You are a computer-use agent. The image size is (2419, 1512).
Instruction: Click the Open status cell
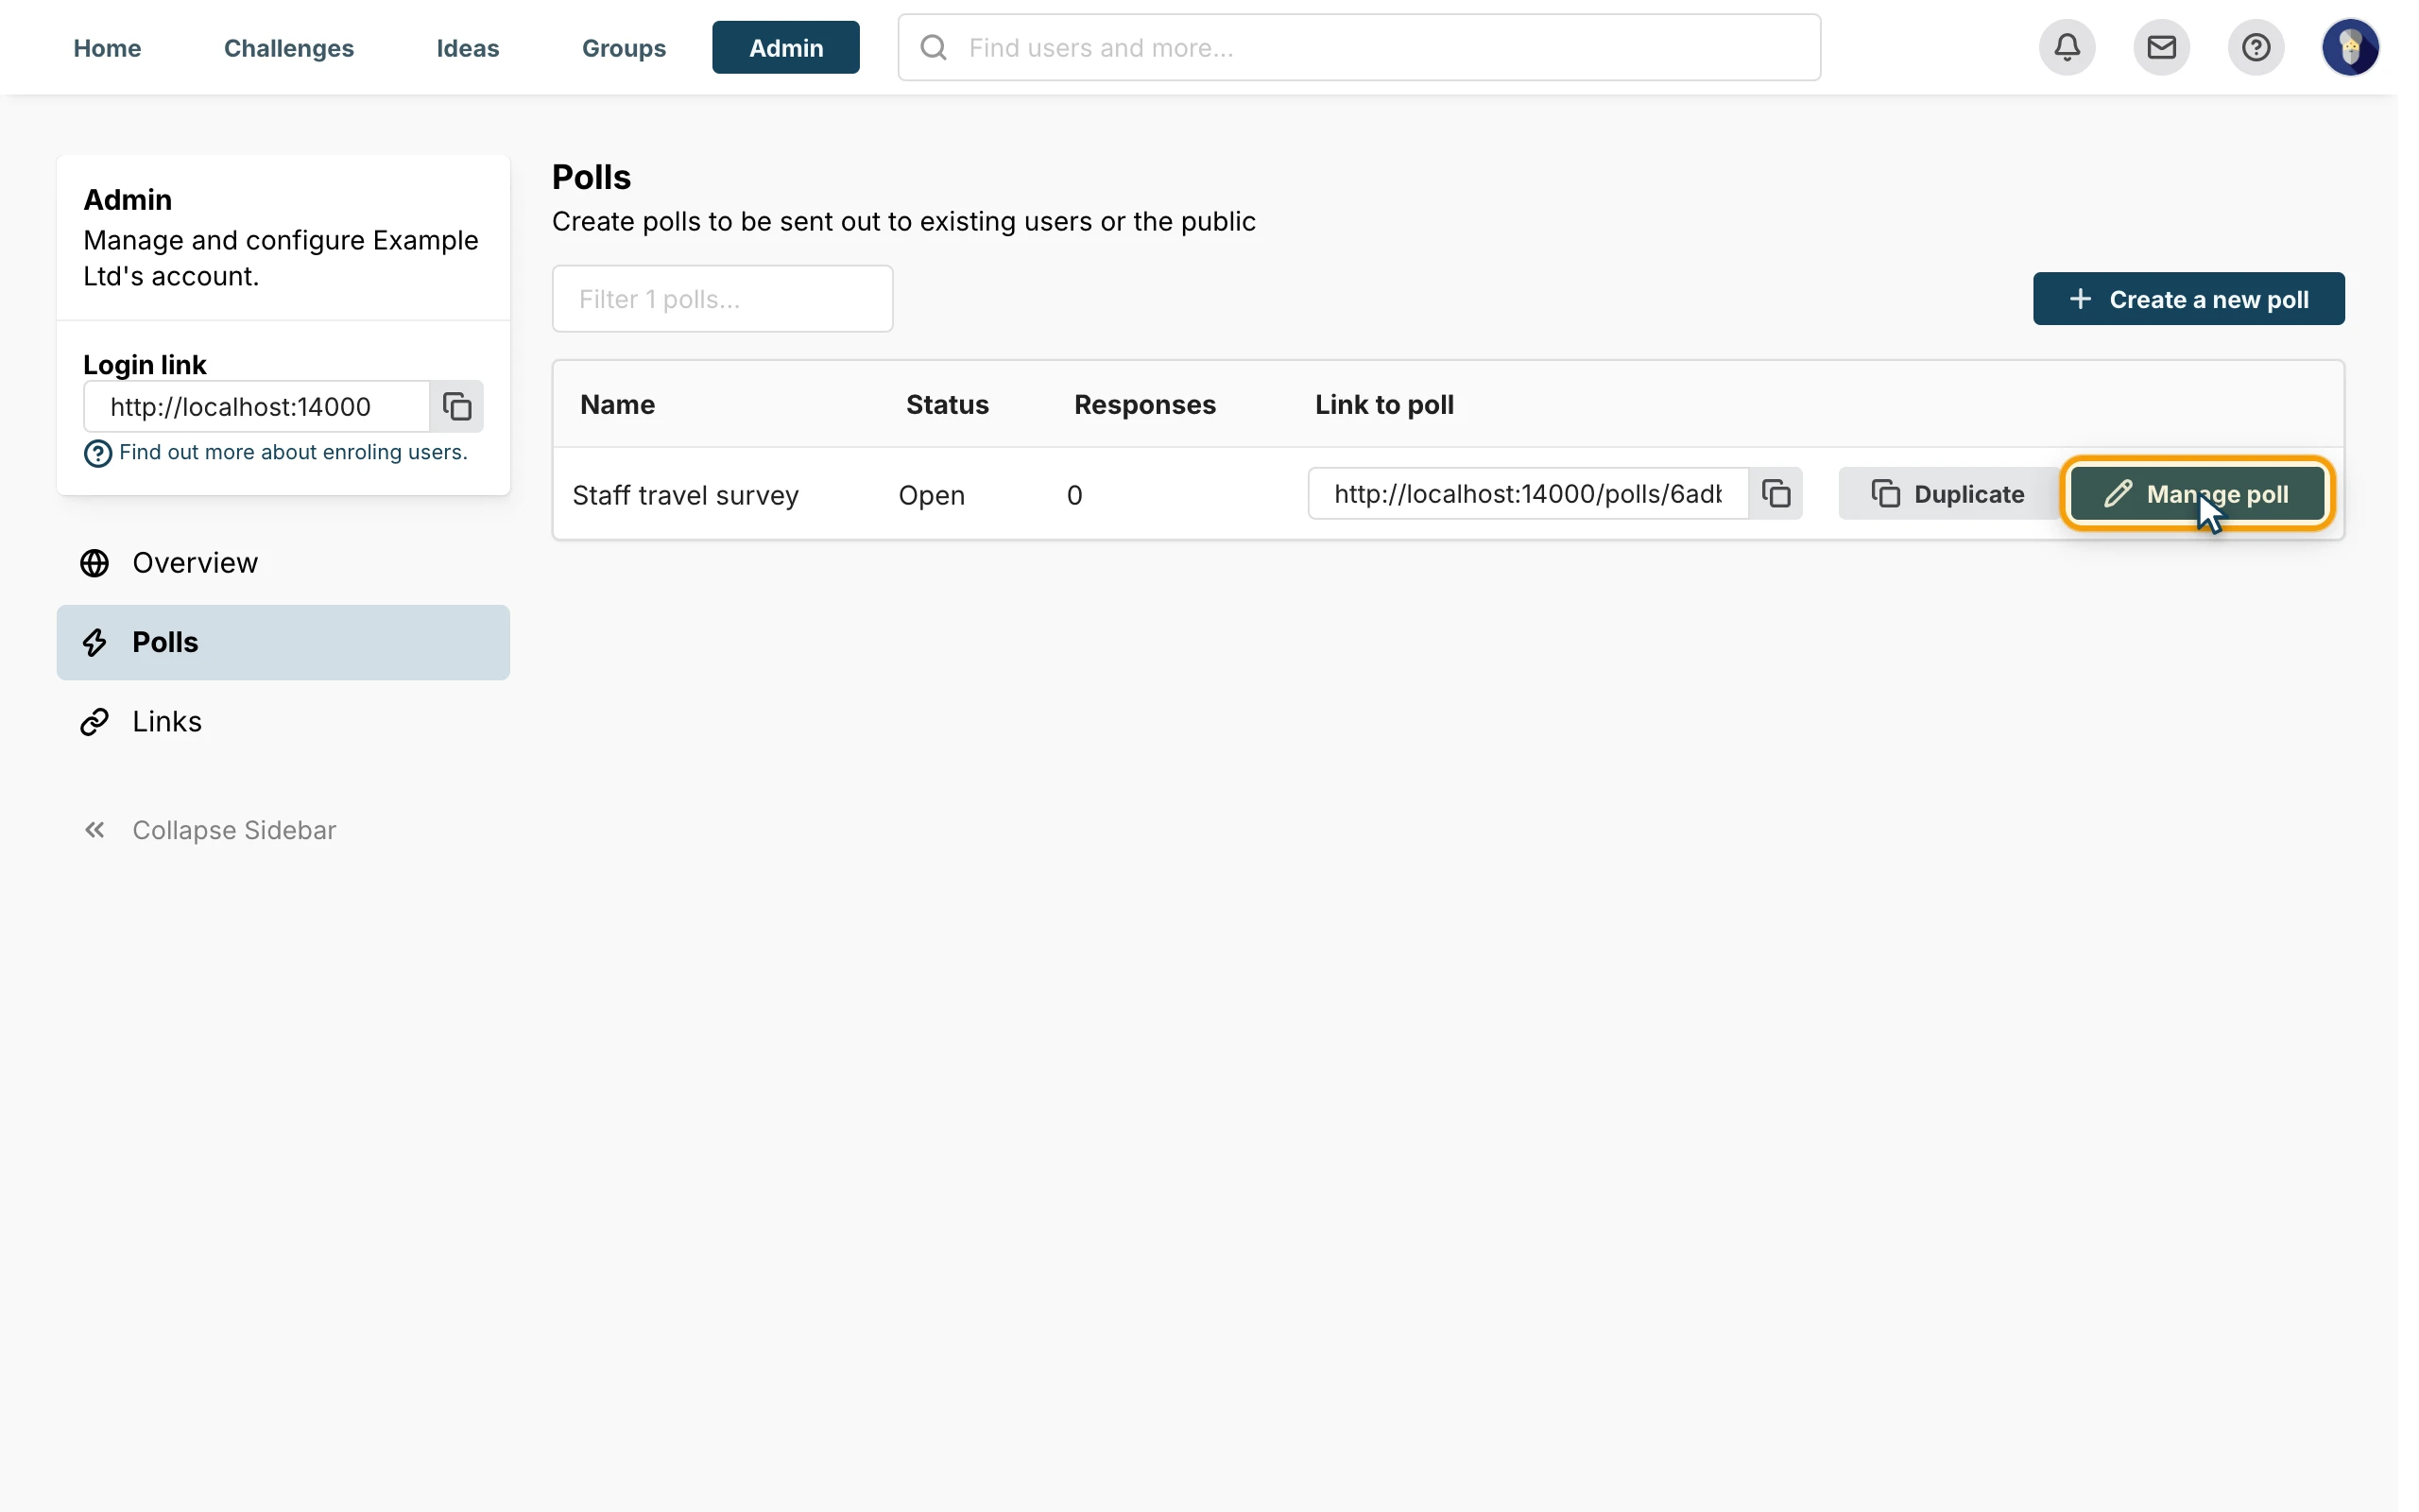tap(932, 495)
